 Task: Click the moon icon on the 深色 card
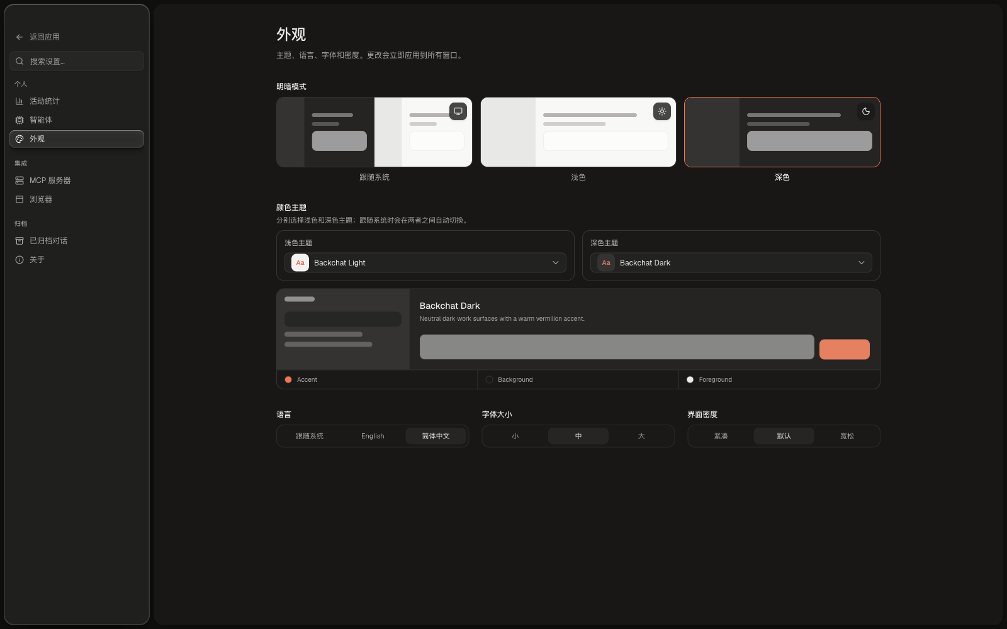866,111
